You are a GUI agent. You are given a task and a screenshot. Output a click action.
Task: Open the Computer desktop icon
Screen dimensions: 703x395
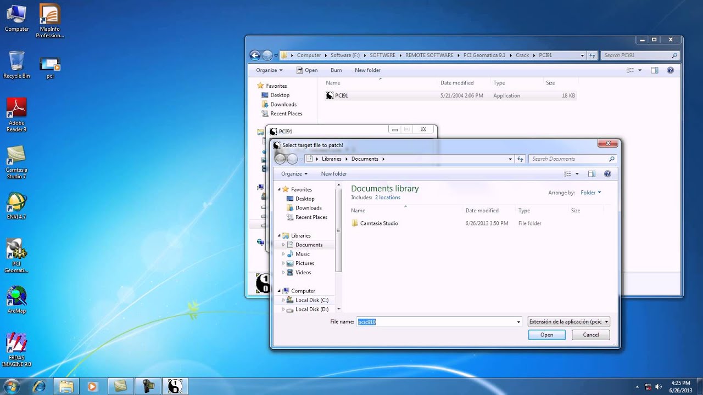16,19
